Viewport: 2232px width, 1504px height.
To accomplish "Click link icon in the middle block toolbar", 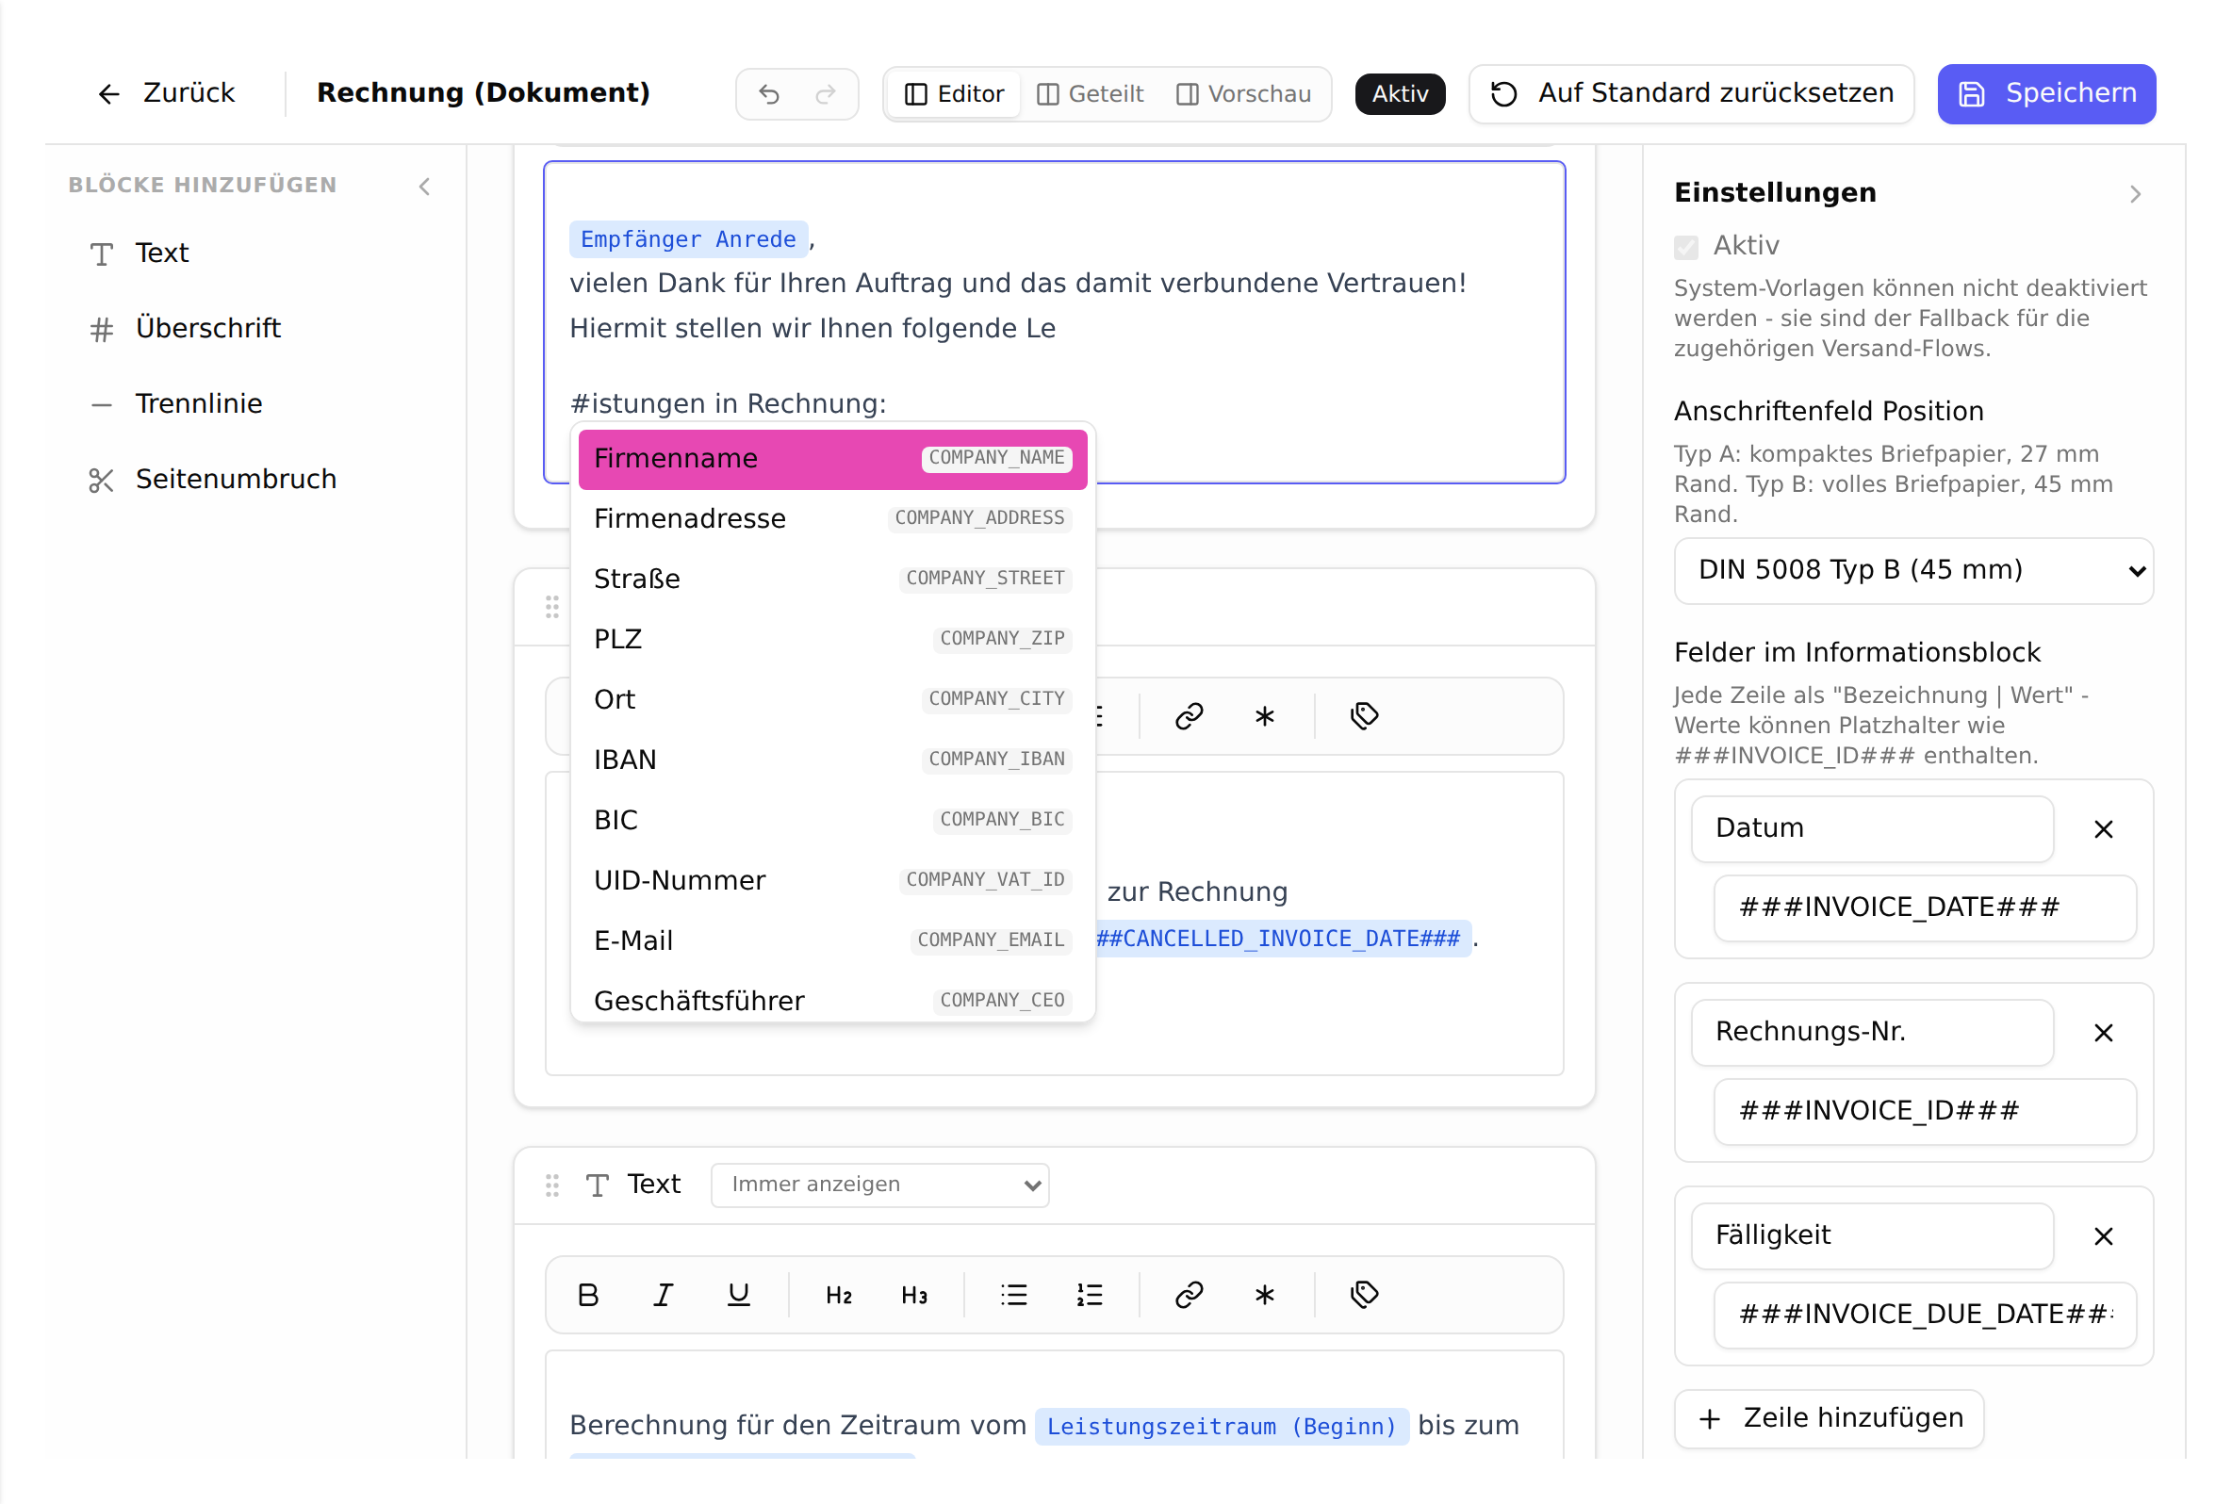I will tap(1190, 716).
